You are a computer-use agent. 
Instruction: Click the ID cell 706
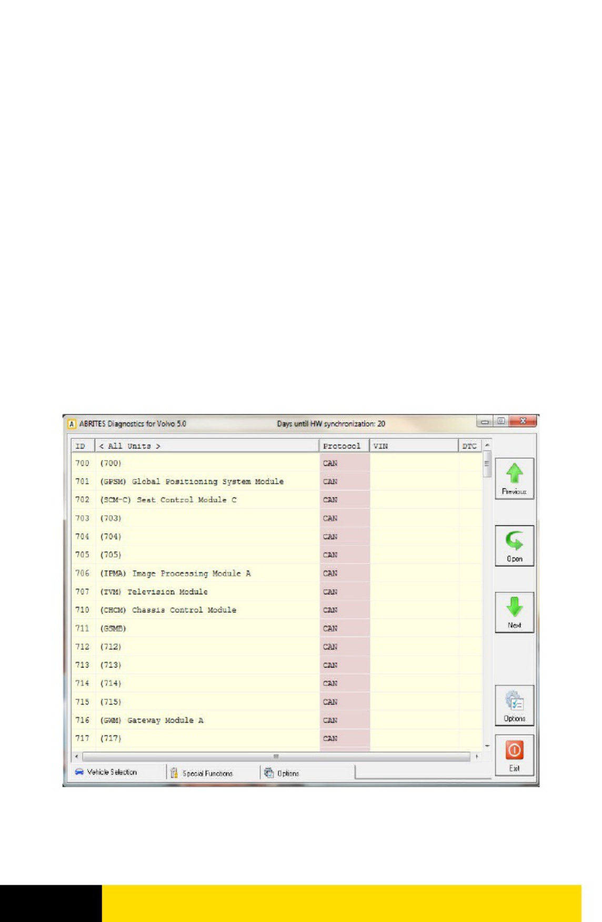coord(83,573)
